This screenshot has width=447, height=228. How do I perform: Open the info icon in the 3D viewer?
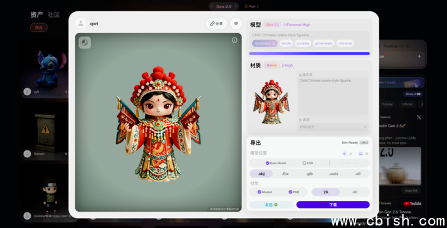tap(234, 40)
